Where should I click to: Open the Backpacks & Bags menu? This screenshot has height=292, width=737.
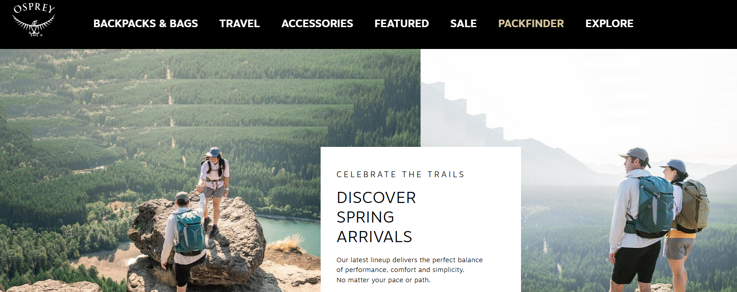click(x=146, y=24)
